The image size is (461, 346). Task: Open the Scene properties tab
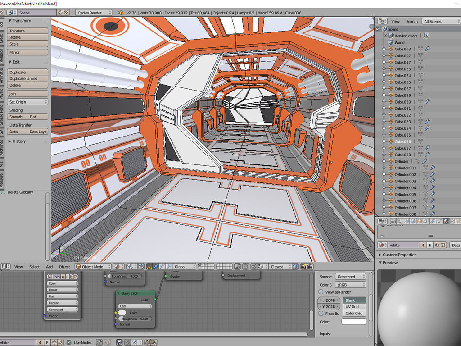[x=407, y=221]
